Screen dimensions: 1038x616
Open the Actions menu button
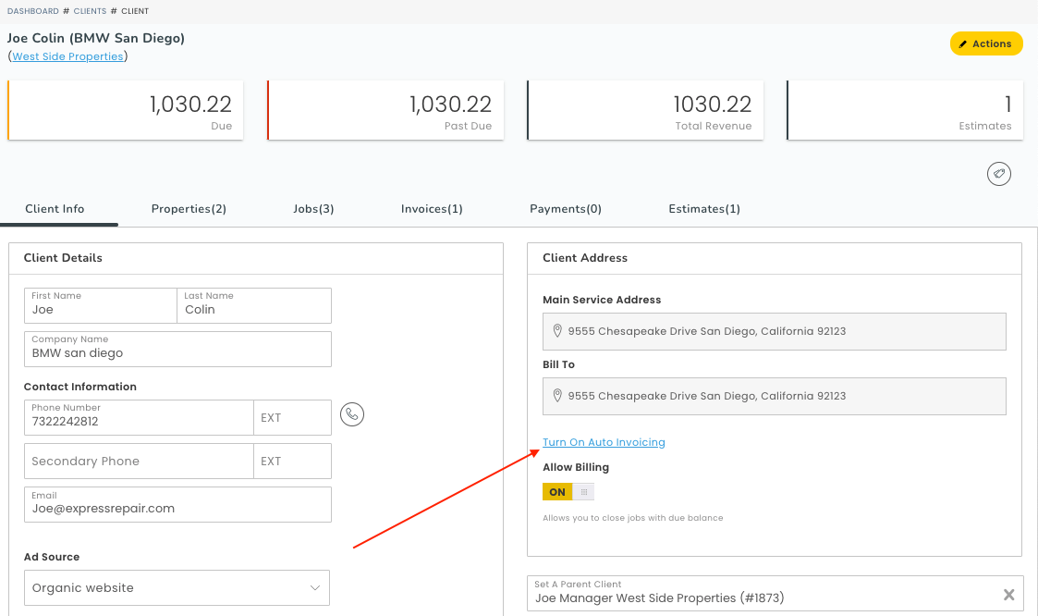[x=985, y=43]
